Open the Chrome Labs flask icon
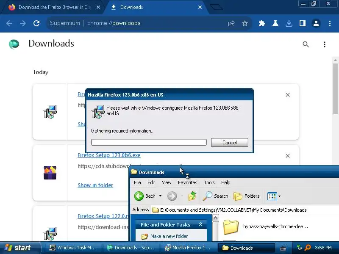Viewport: 339px width, 254px height. (275, 23)
